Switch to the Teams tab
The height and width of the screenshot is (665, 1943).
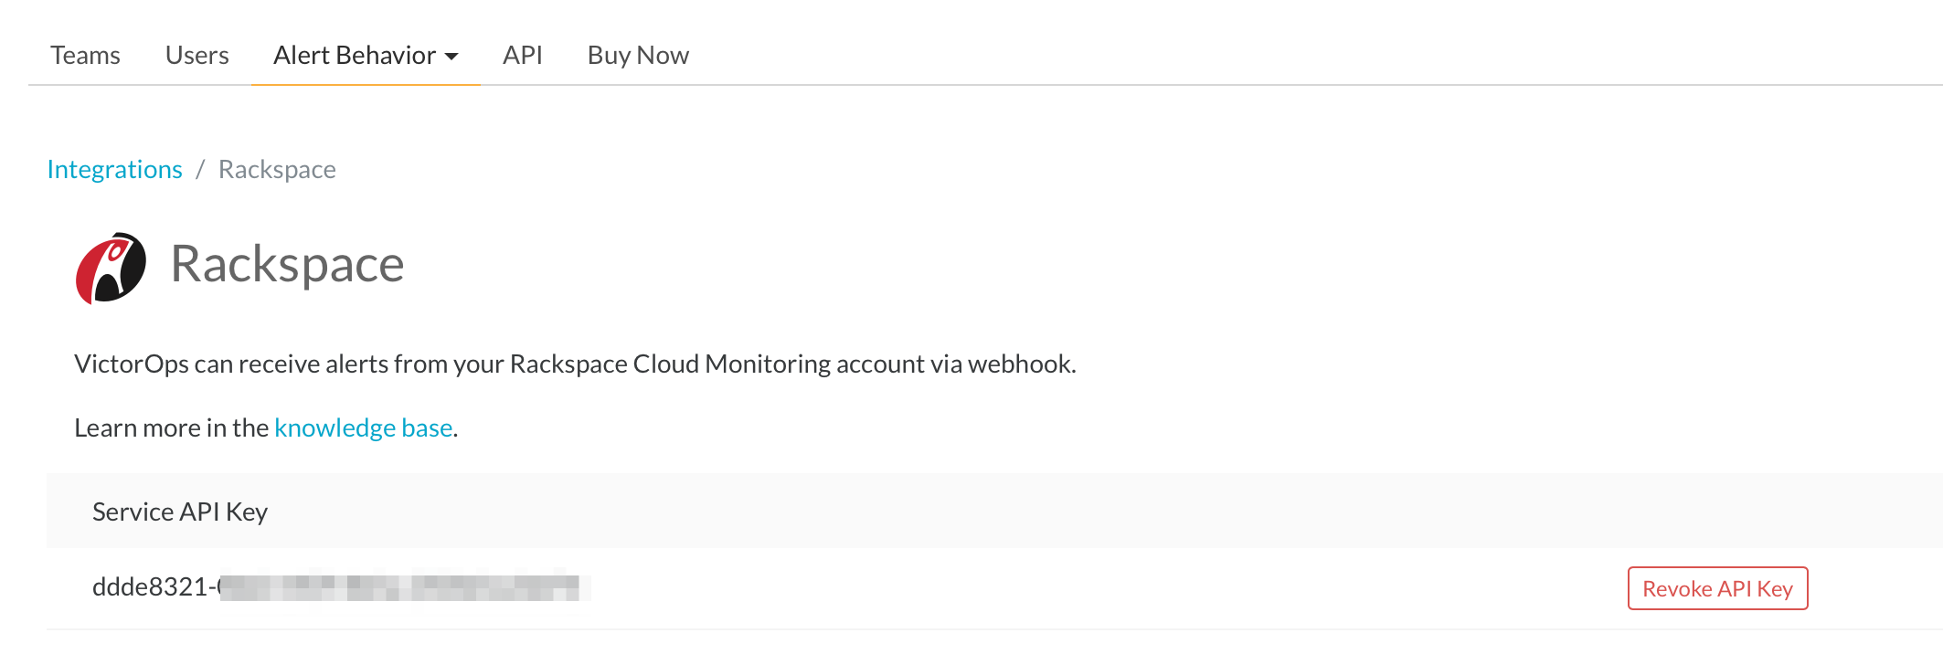(85, 55)
